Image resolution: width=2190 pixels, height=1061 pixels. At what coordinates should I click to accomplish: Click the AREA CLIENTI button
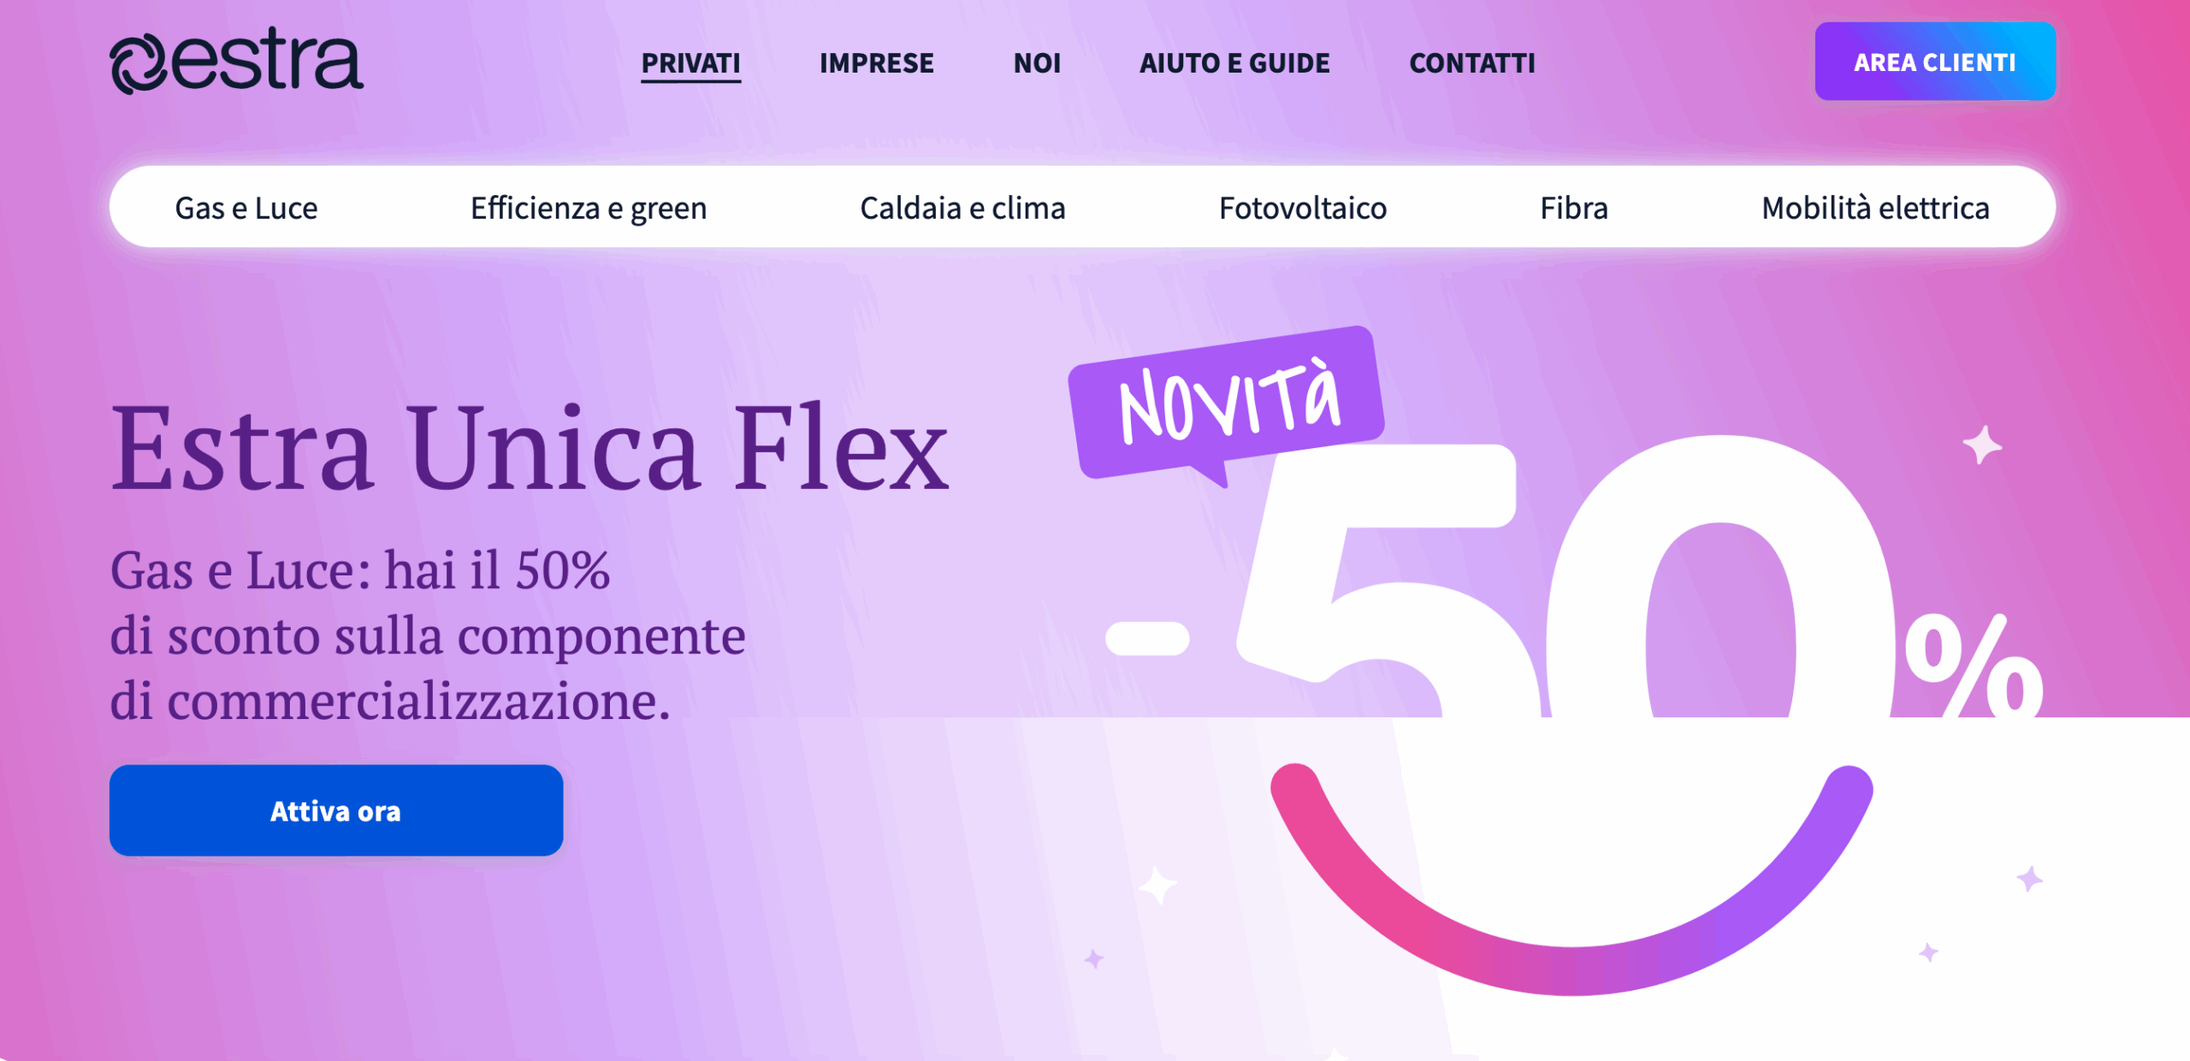coord(1935,62)
